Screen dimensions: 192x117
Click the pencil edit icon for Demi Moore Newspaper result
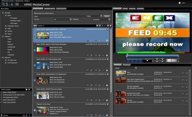tap(91, 55)
